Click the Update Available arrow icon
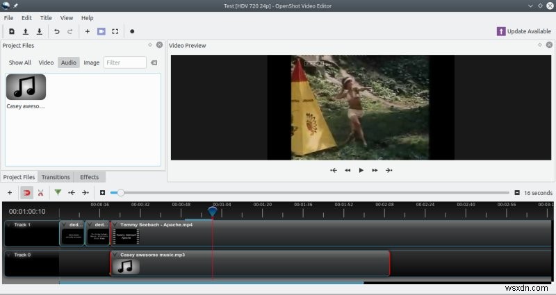The height and width of the screenshot is (295, 556). 501,31
